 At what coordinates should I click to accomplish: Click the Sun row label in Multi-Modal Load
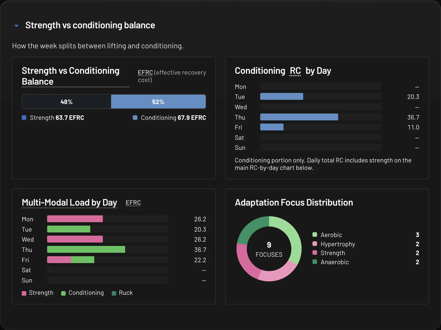(27, 280)
